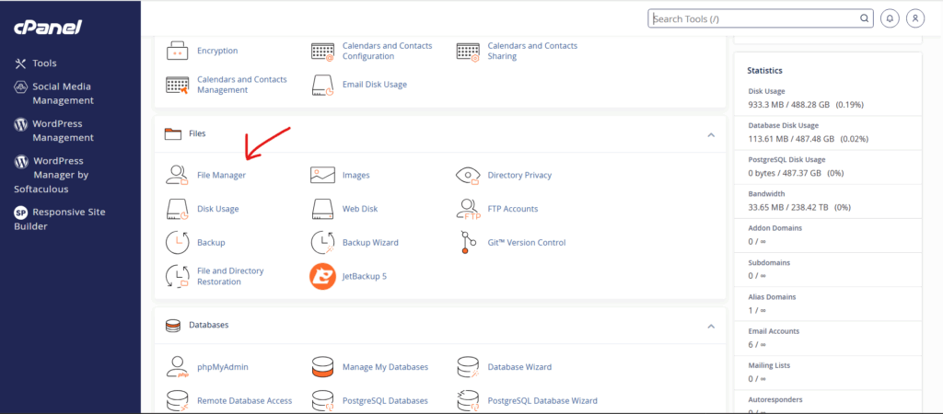Open the user account profile icon
Image resolution: width=943 pixels, height=414 pixels.
pos(914,18)
